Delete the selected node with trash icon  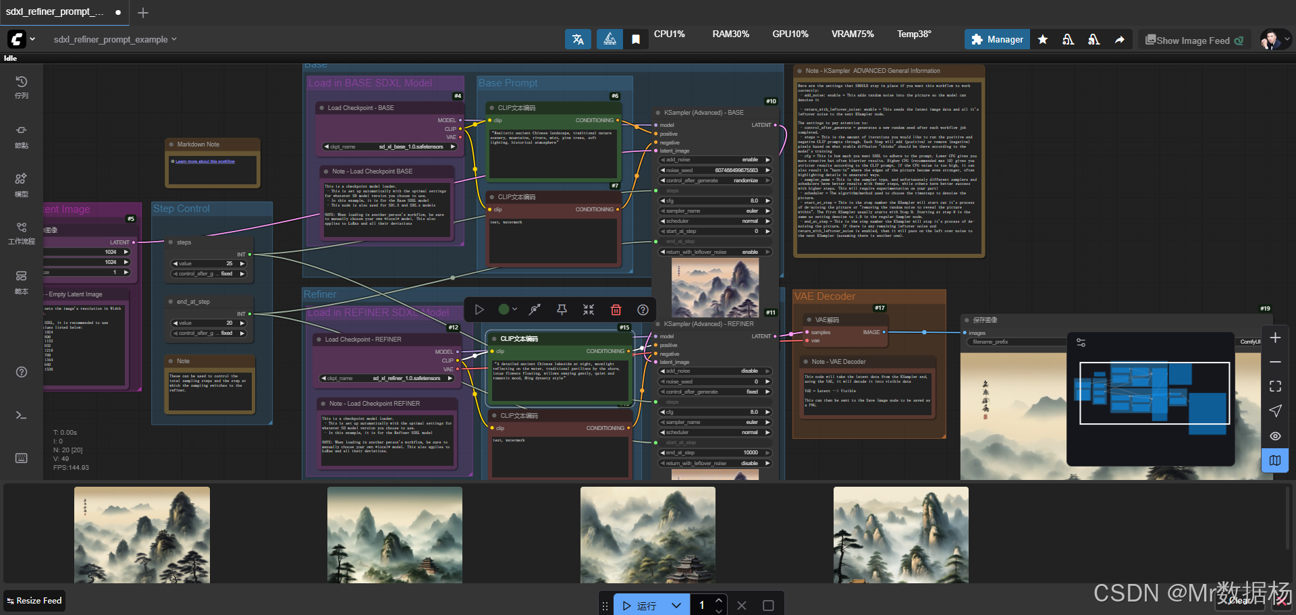tap(616, 309)
